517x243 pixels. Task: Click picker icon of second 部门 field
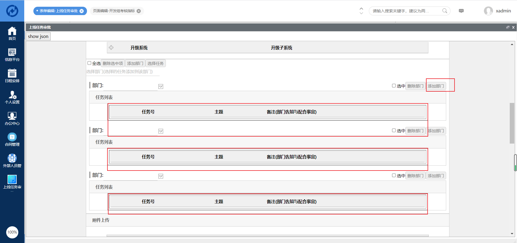161,131
